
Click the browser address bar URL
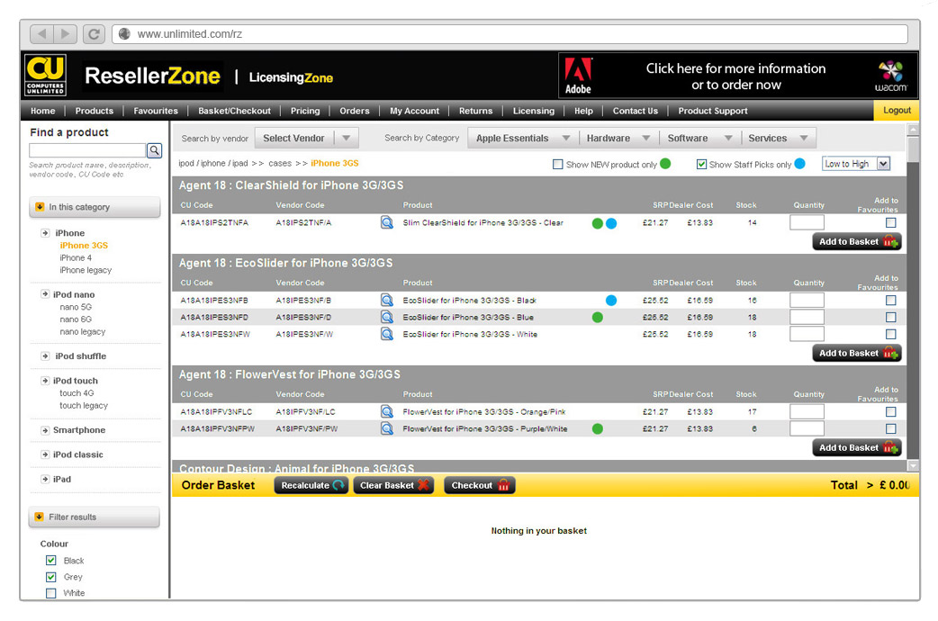coord(189,34)
